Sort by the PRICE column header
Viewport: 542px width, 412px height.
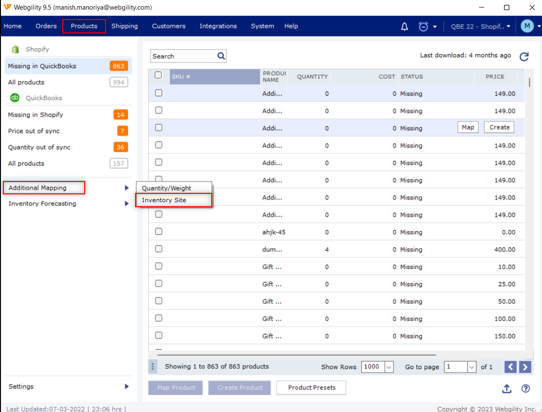[x=494, y=77]
